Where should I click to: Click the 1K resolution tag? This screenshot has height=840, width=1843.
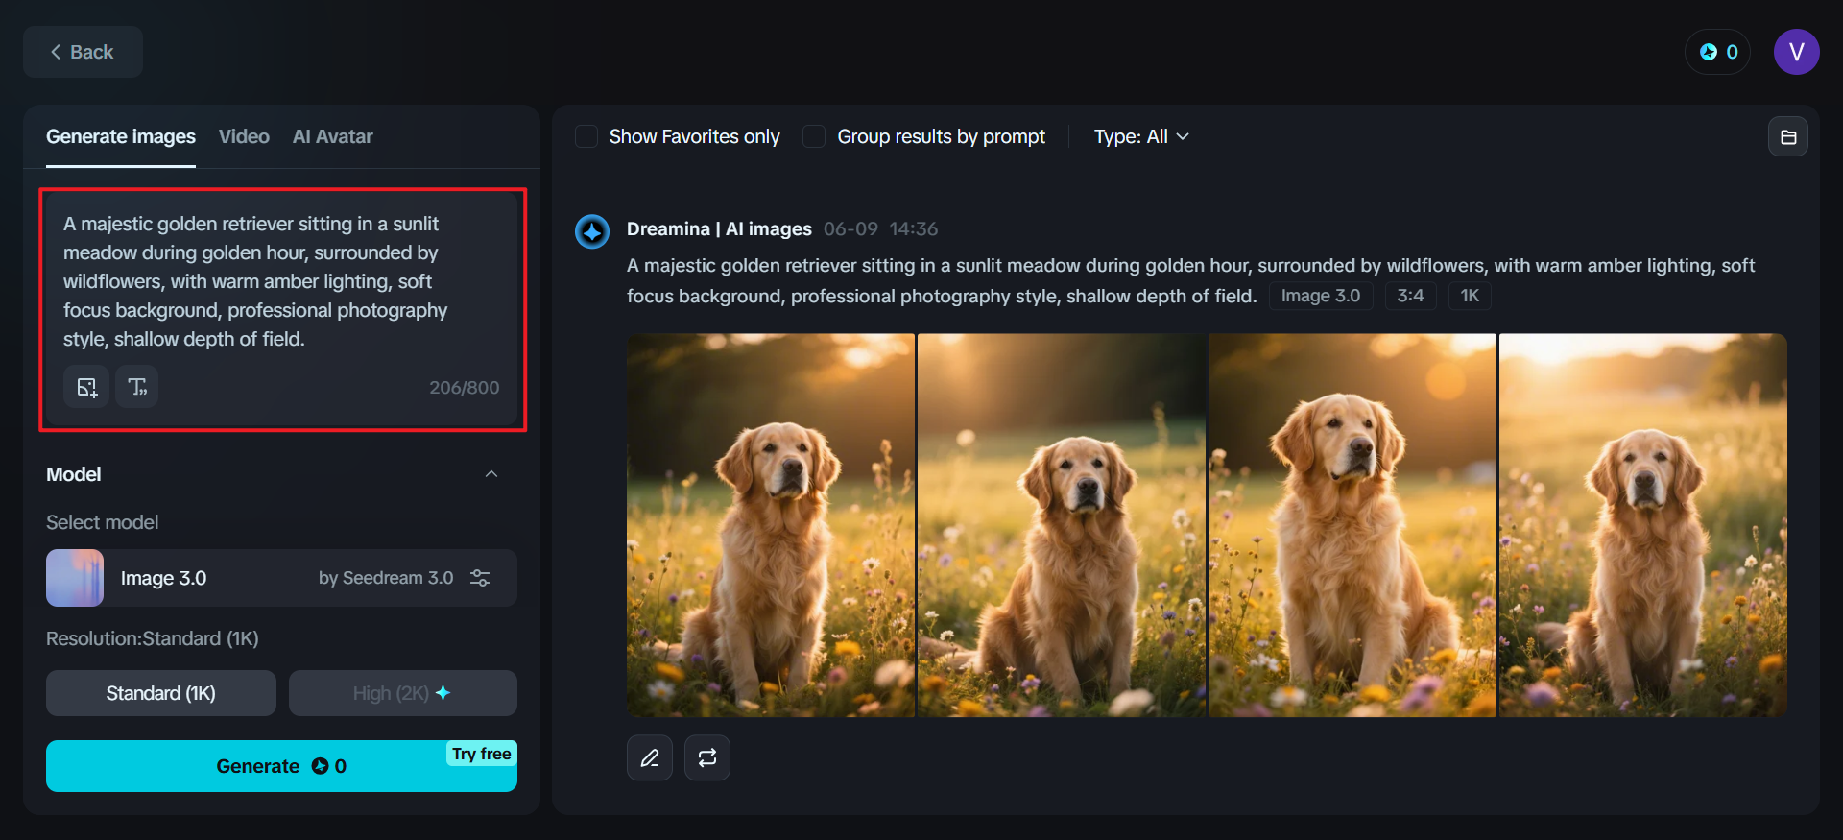[x=1470, y=296]
